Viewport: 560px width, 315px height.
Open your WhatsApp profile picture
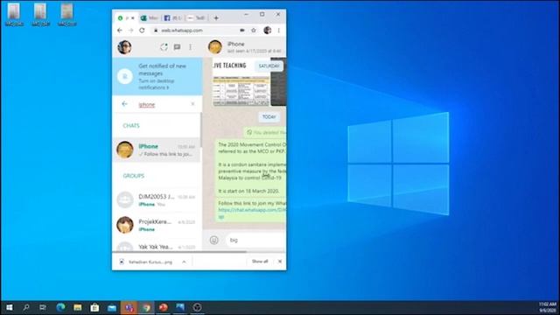pyautogui.click(x=124, y=46)
